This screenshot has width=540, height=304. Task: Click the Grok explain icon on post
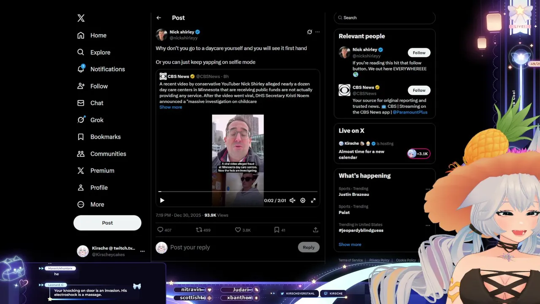[x=309, y=32]
